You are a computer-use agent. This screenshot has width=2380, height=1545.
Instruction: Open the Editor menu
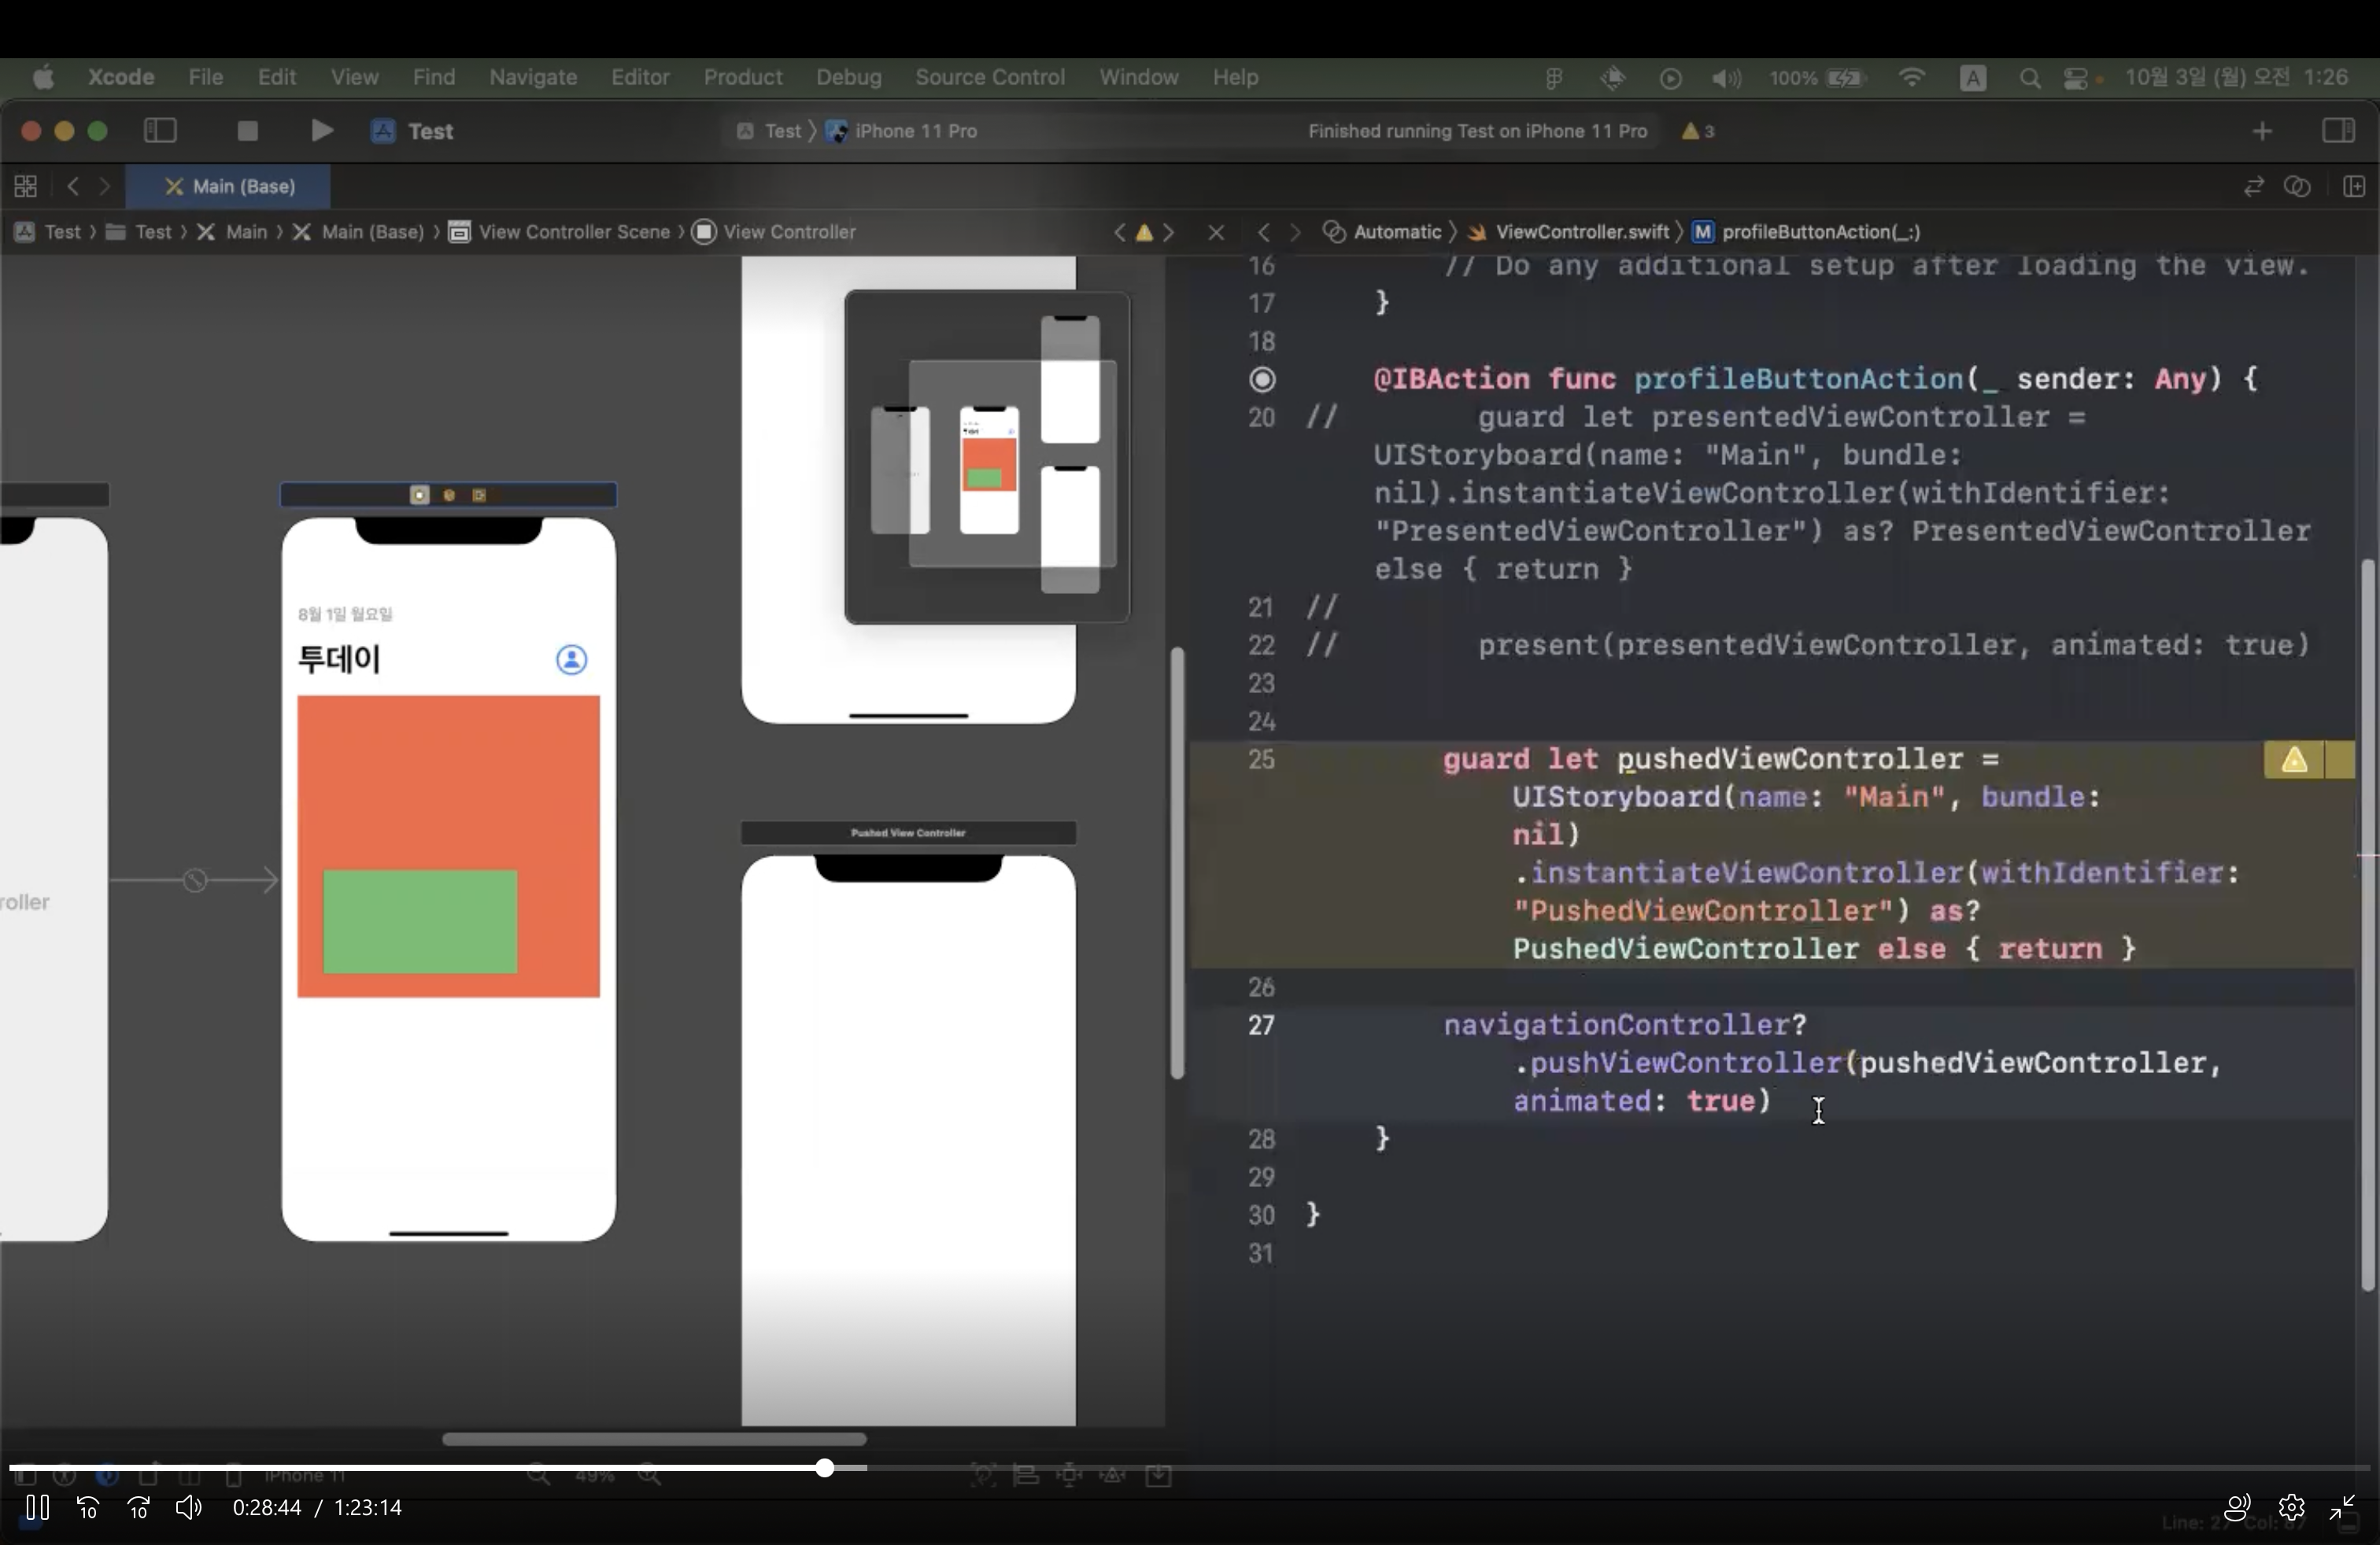(640, 77)
